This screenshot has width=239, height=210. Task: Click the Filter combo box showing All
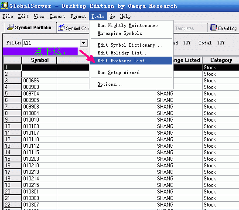point(55,43)
